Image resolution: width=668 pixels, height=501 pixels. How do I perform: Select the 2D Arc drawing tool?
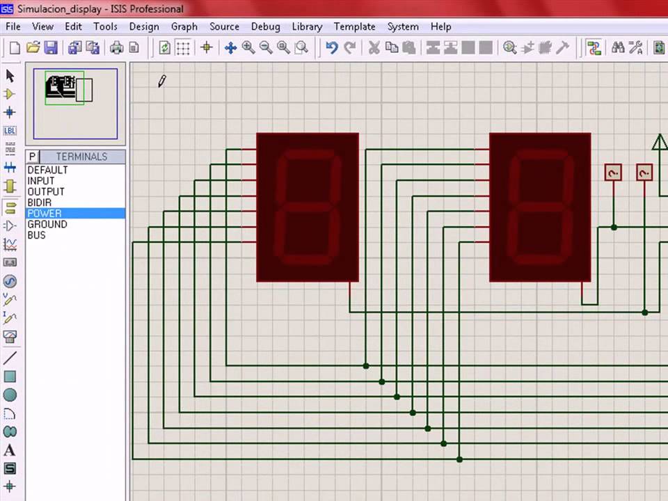click(10, 413)
